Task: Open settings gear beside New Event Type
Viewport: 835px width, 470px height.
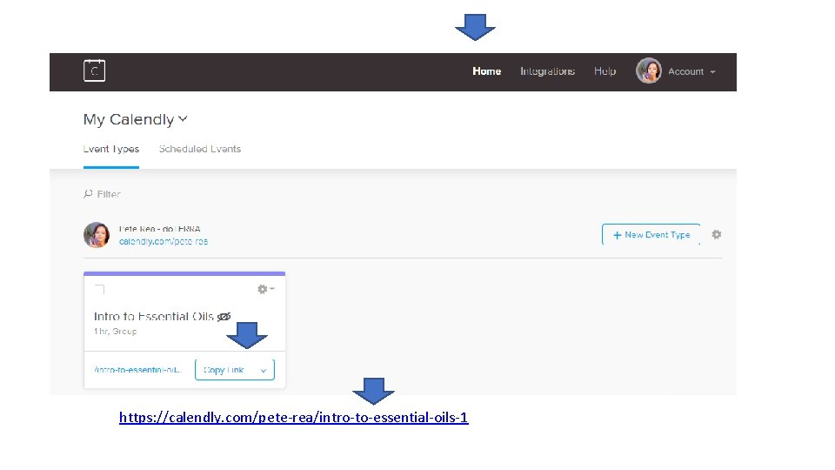Action: [x=716, y=234]
